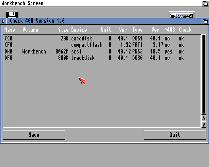The image size is (209, 167).
Task: Select the CF0 compactflash row
Action: click(98, 45)
